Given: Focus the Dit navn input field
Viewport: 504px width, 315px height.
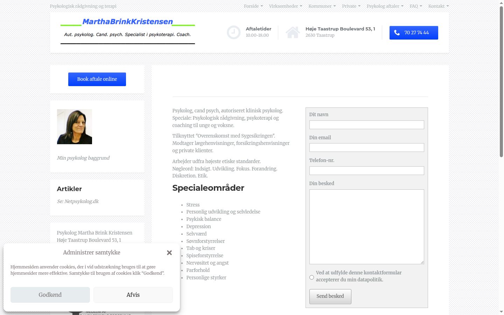Looking at the screenshot, I should [x=366, y=125].
